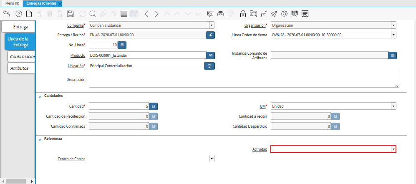The height and width of the screenshot is (184, 416).
Task: Select Línea de la Entrega side tab
Action: coord(20,42)
